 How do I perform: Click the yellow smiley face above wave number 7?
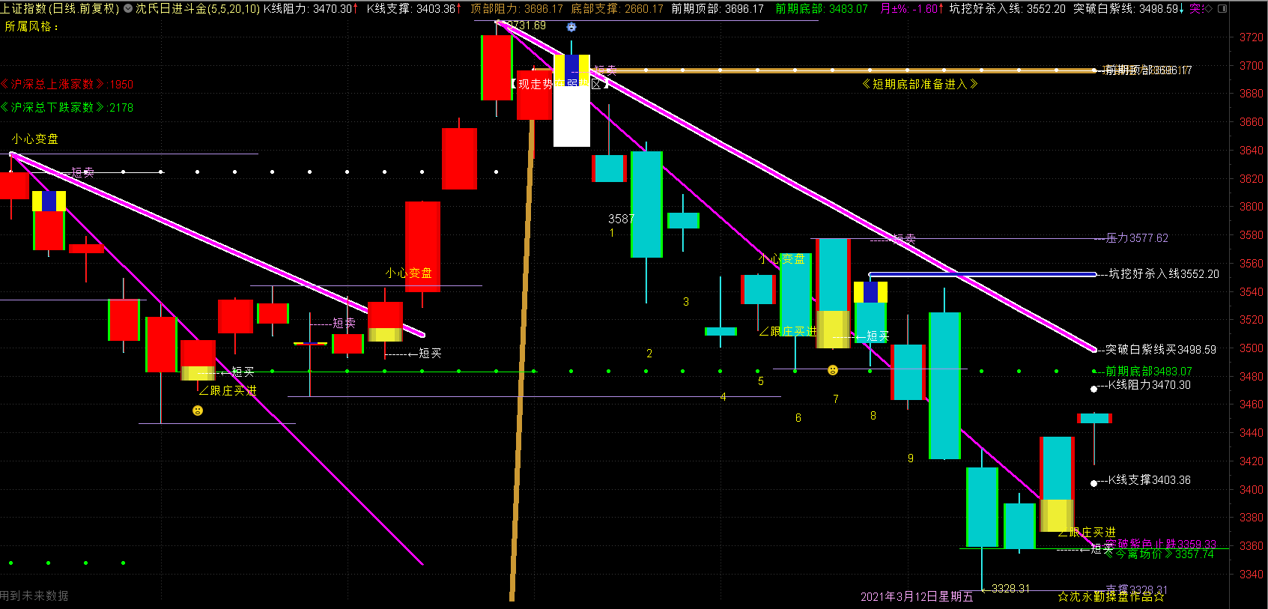tap(833, 370)
